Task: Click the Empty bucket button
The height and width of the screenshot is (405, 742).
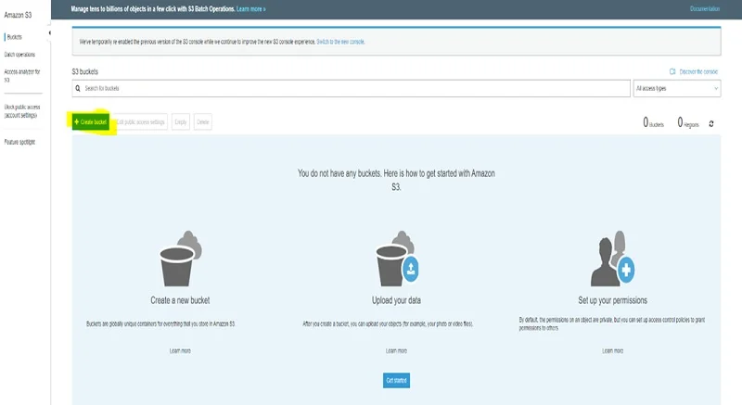Action: [x=181, y=122]
